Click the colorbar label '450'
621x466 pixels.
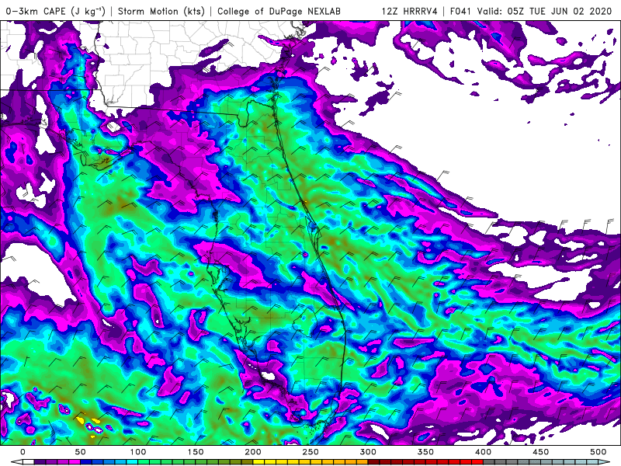(x=540, y=452)
